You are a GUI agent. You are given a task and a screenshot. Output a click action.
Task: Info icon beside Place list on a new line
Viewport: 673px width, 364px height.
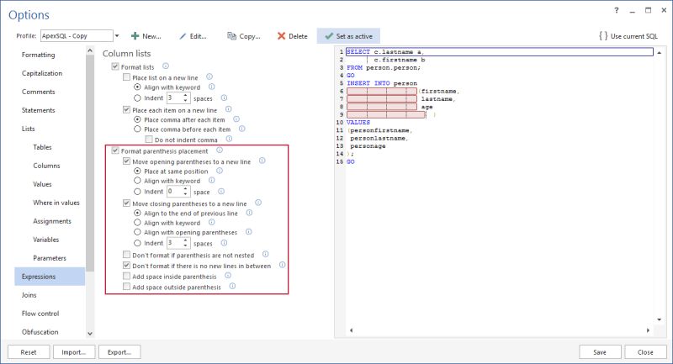(x=209, y=76)
